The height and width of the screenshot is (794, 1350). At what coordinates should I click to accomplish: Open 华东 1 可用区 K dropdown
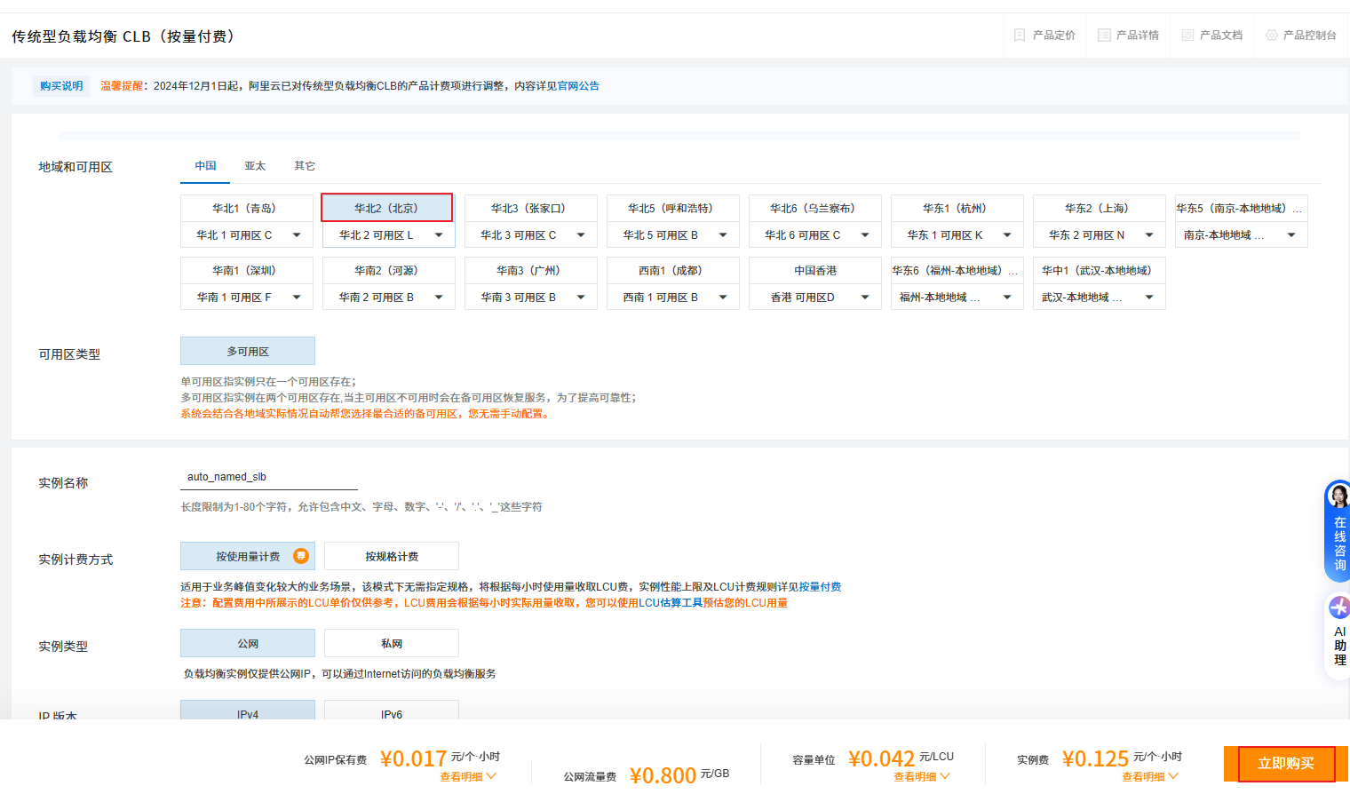click(957, 234)
